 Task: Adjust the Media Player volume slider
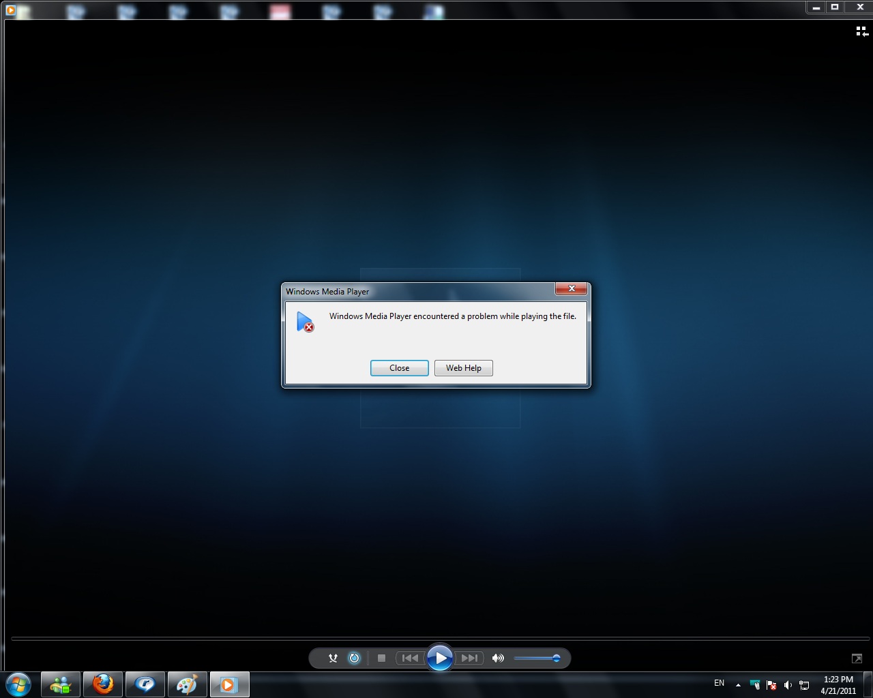tap(537, 658)
